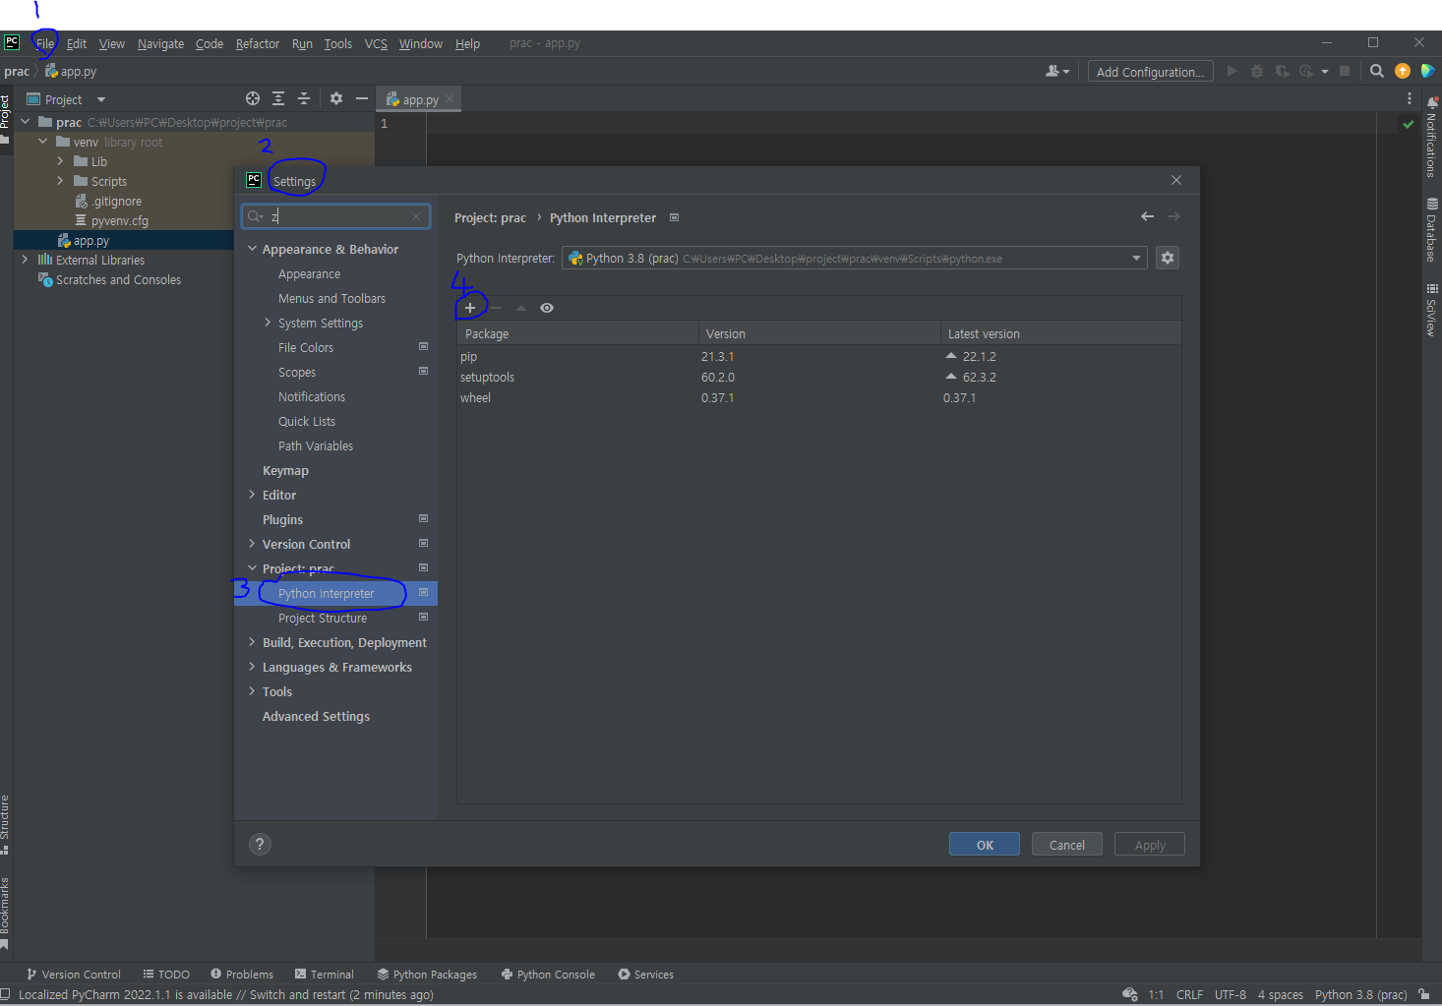Select Advanced Settings page
The width and height of the screenshot is (1442, 1006).
[x=316, y=716]
